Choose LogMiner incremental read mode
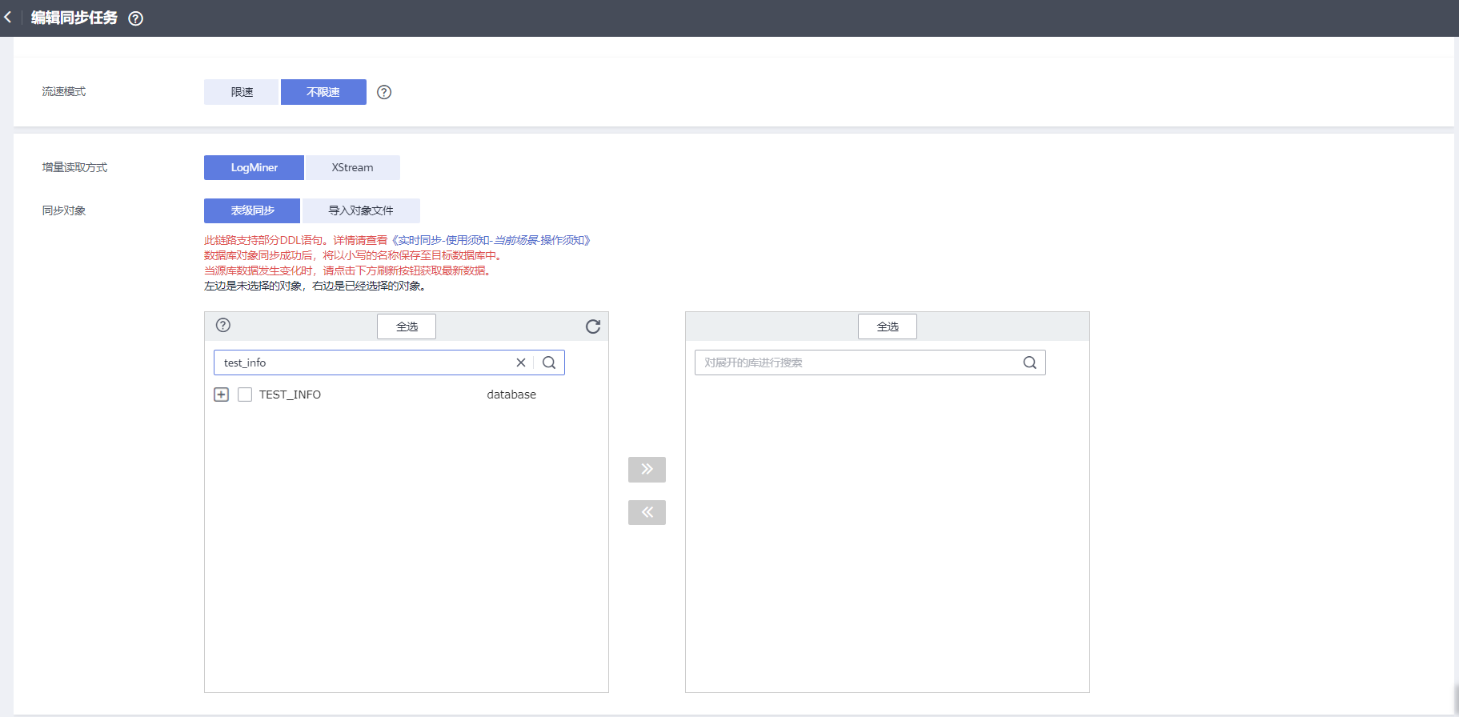 pos(254,167)
